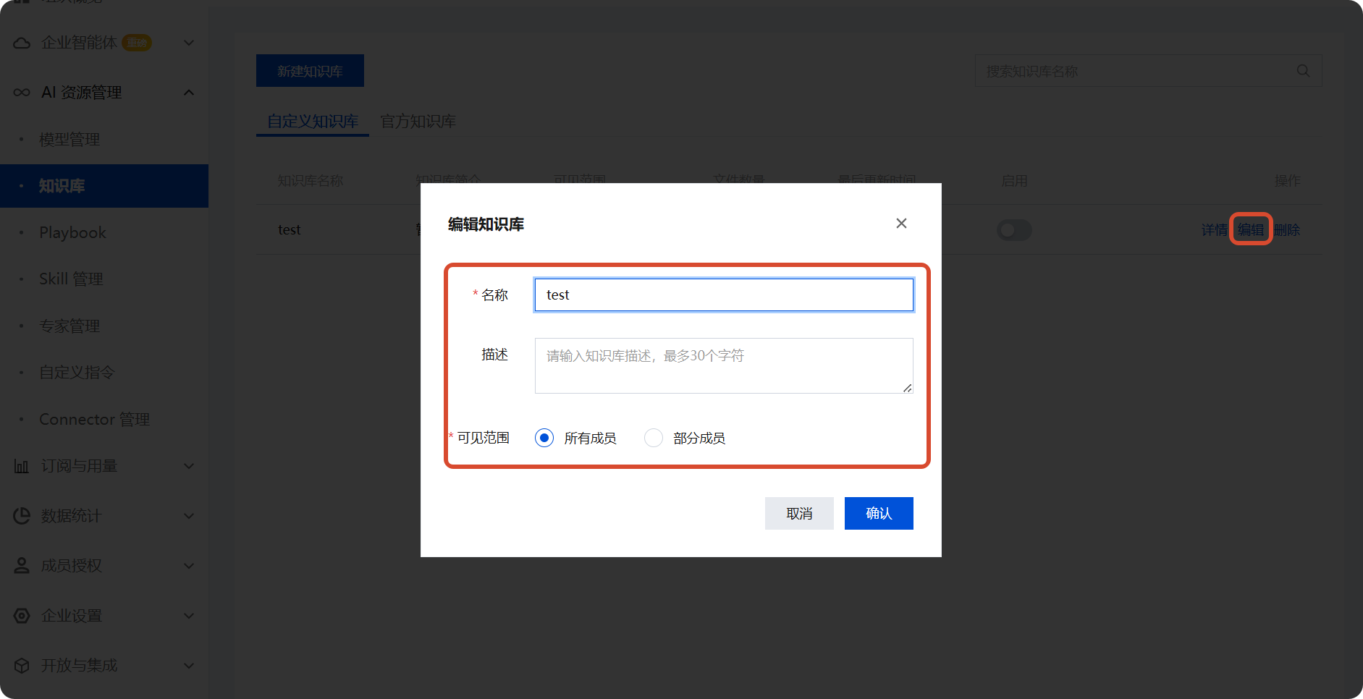Image resolution: width=1363 pixels, height=699 pixels.
Task: Click the infinity icon beside AI 资源管理
Action: pos(22,93)
